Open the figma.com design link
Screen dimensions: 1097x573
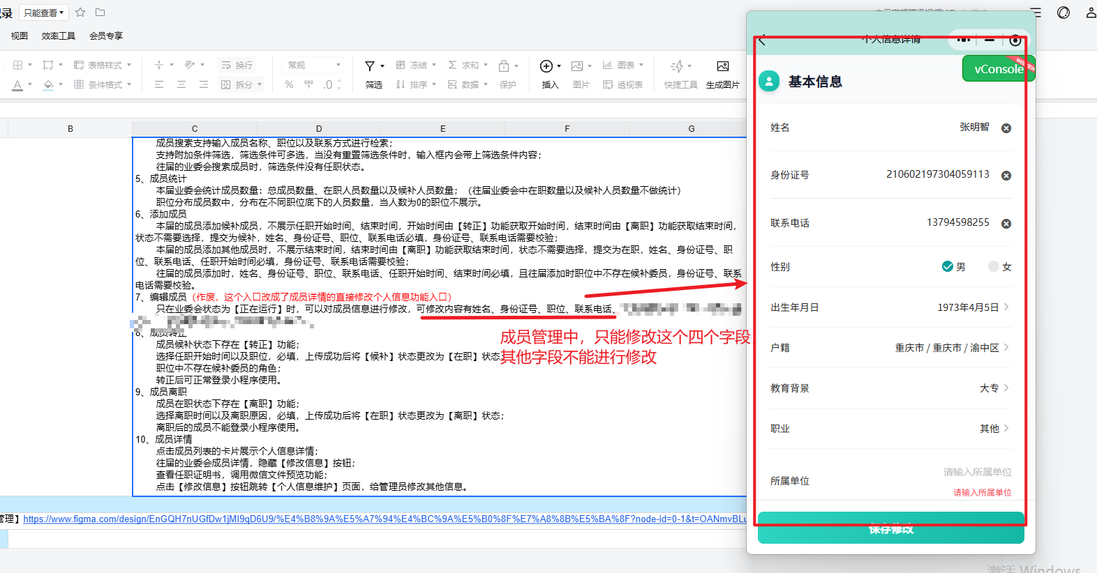(x=385, y=519)
